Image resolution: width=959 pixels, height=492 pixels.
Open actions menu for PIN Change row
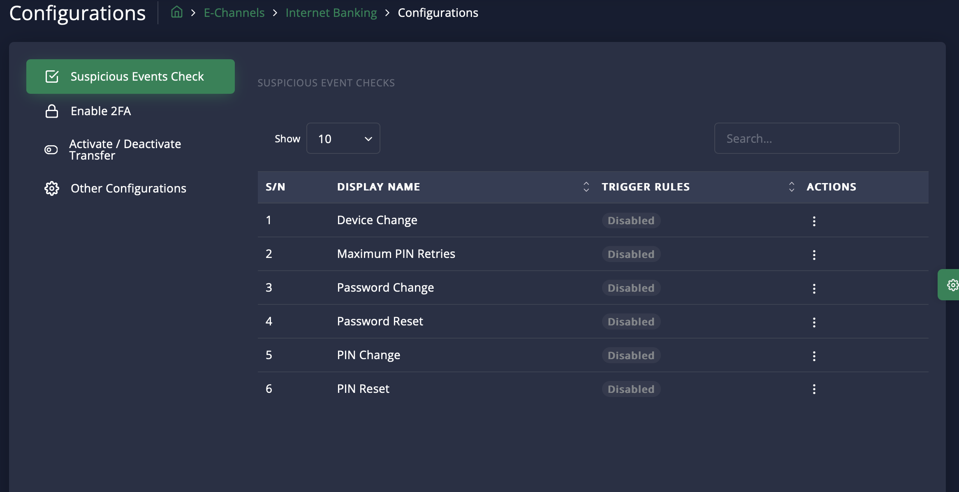pyautogui.click(x=814, y=356)
